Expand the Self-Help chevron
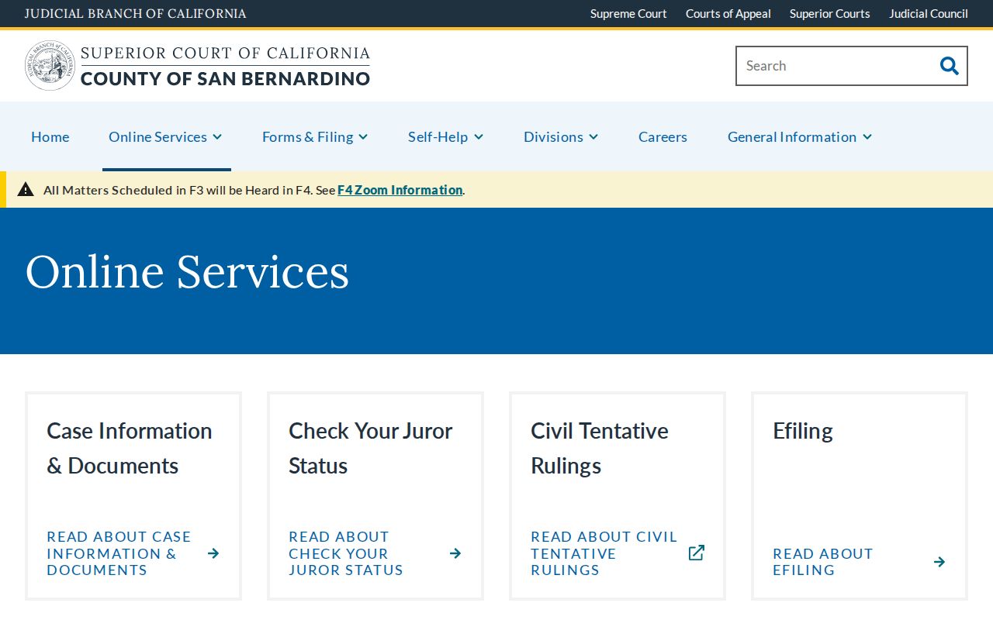993x620 pixels. click(x=479, y=137)
